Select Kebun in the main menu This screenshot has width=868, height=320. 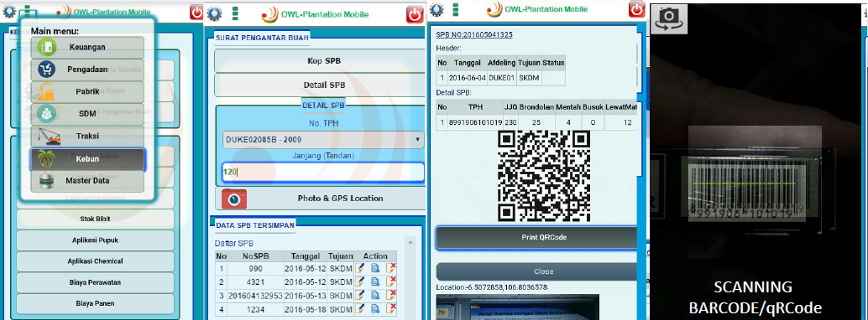coord(87,158)
